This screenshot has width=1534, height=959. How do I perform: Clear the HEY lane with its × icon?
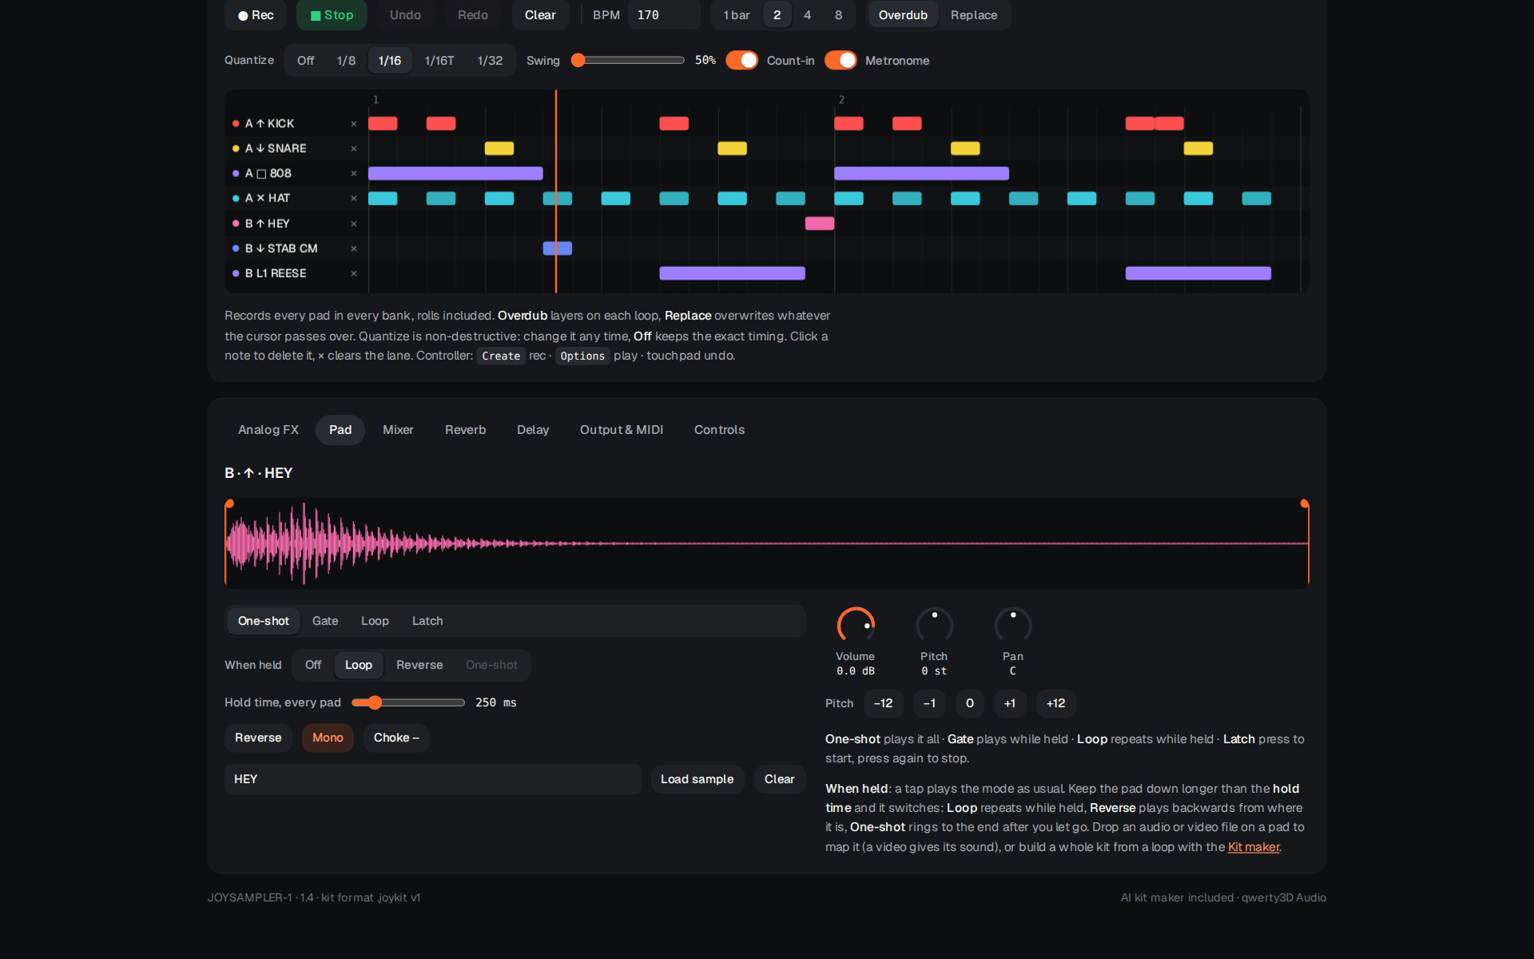pos(354,224)
